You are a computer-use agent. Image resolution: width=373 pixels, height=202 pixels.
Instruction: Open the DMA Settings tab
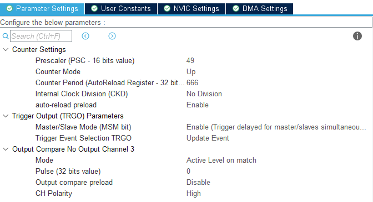coord(260,9)
